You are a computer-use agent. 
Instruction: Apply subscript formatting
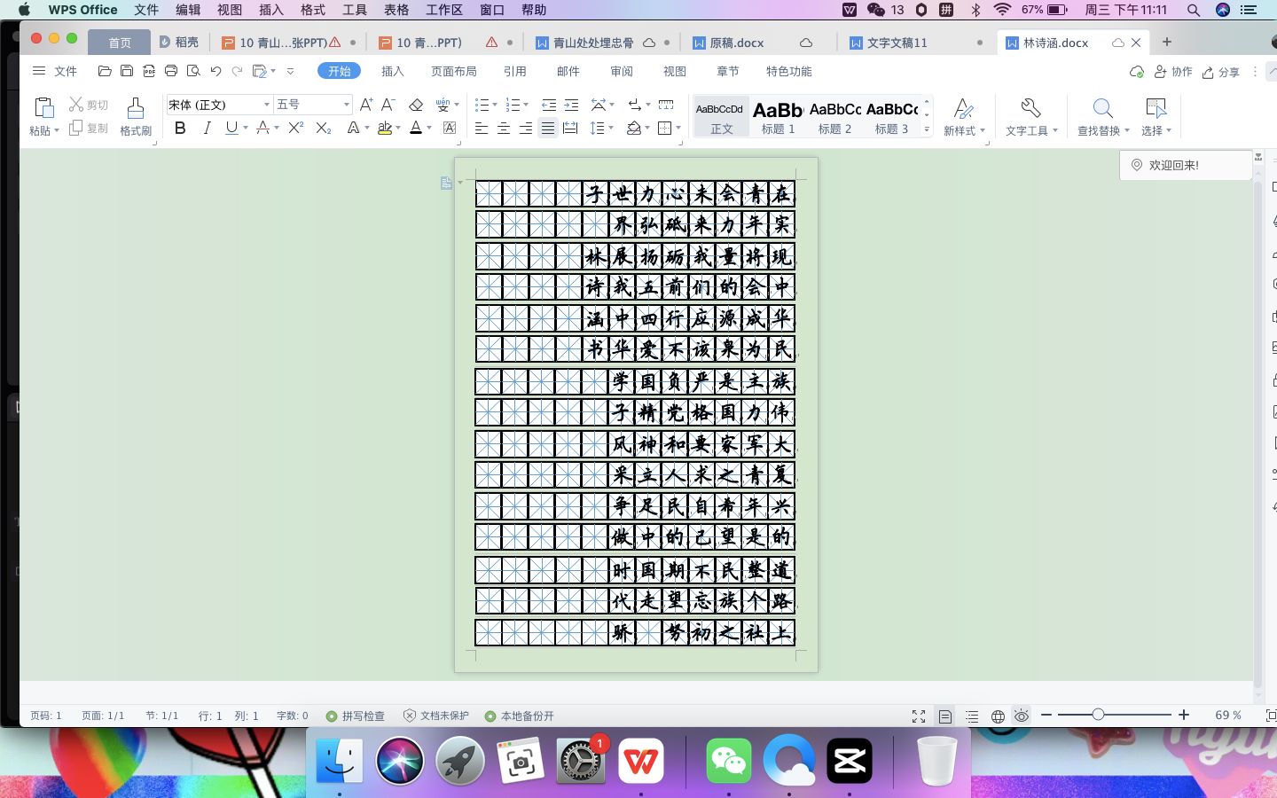tap(324, 128)
